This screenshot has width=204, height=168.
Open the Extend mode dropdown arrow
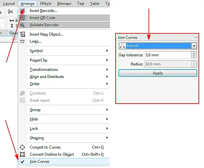click(x=194, y=46)
